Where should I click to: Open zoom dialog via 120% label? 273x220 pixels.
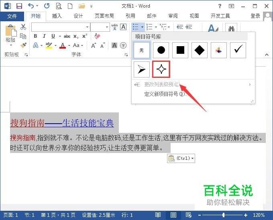(259, 215)
